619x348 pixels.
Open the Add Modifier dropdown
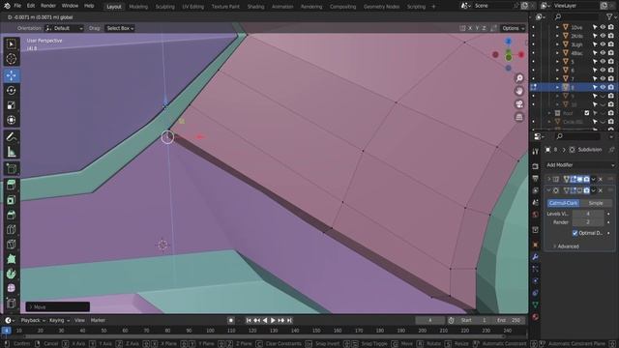[x=579, y=165]
